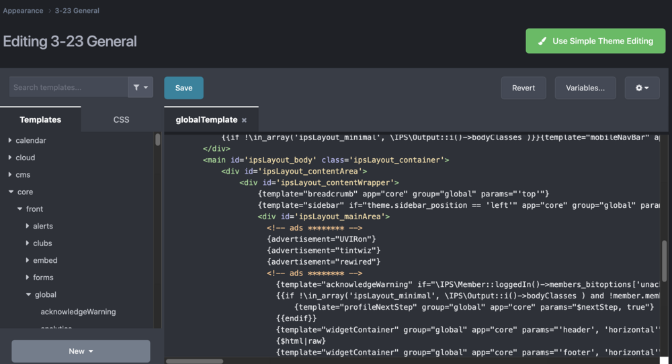Click the {$html|raw} code line

301,341
